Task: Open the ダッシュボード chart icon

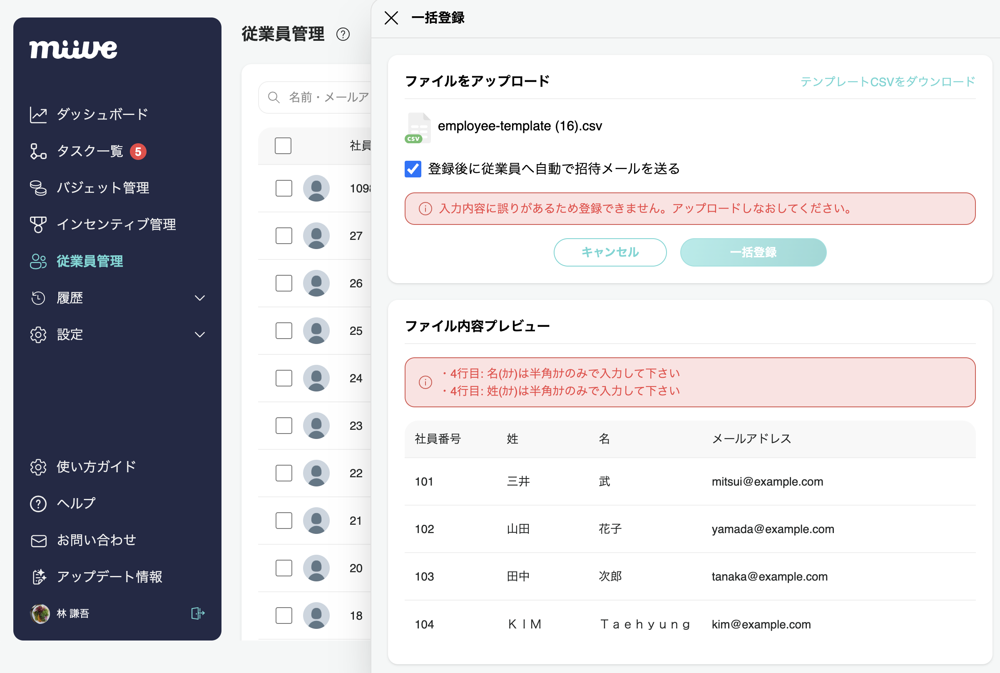Action: pos(38,114)
